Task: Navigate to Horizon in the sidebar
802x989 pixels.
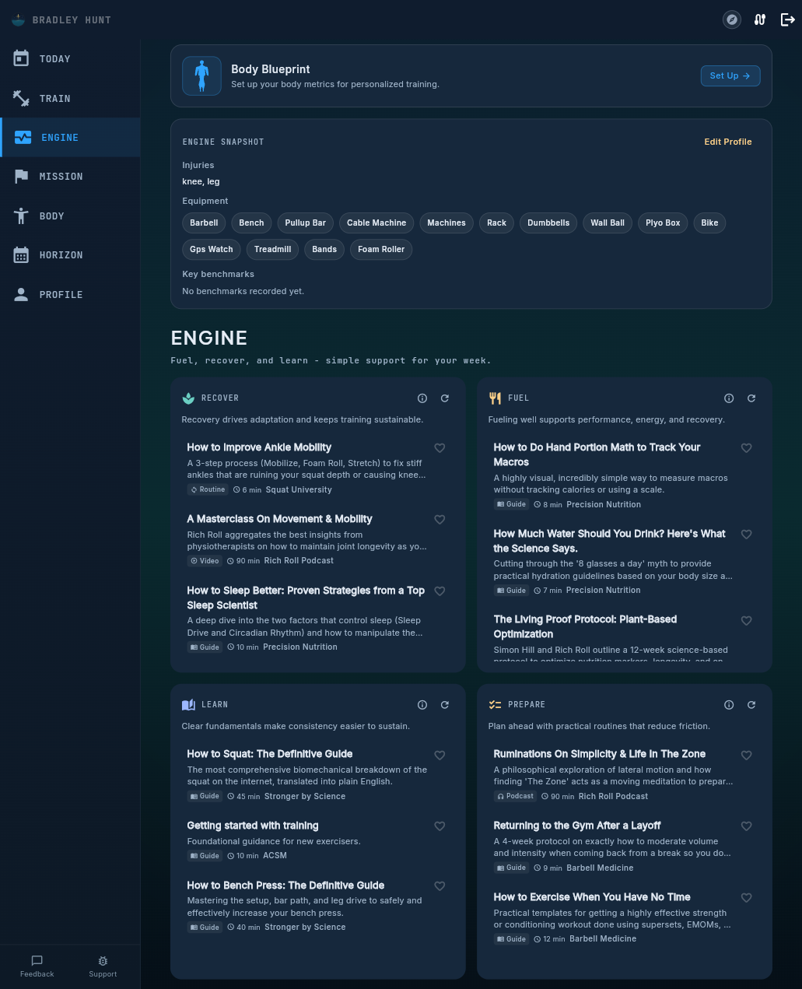Action: [61, 255]
